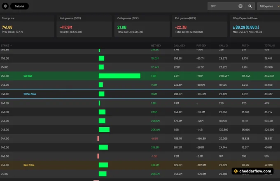This screenshot has height=181, width=280.
Task: Sort by TOTAL OI column header
Action: [269, 46]
